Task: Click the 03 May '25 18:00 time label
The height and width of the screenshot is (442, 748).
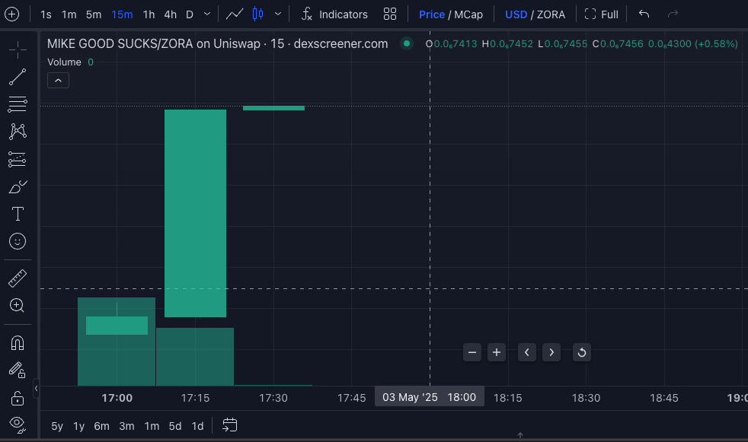Action: click(x=430, y=397)
